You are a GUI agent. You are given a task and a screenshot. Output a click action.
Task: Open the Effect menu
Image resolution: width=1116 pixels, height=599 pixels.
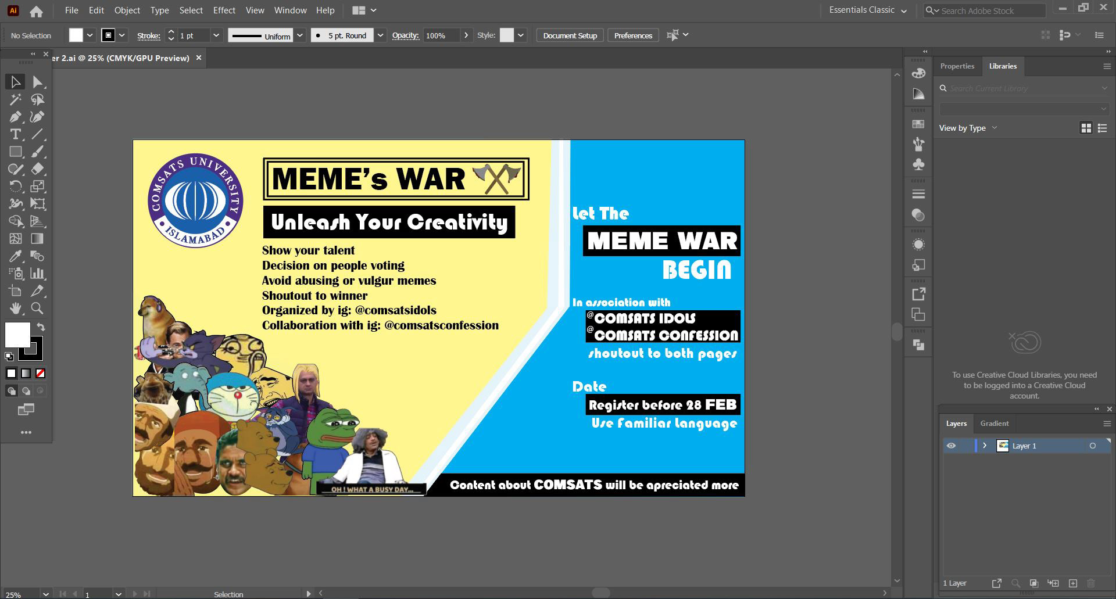pos(224,10)
